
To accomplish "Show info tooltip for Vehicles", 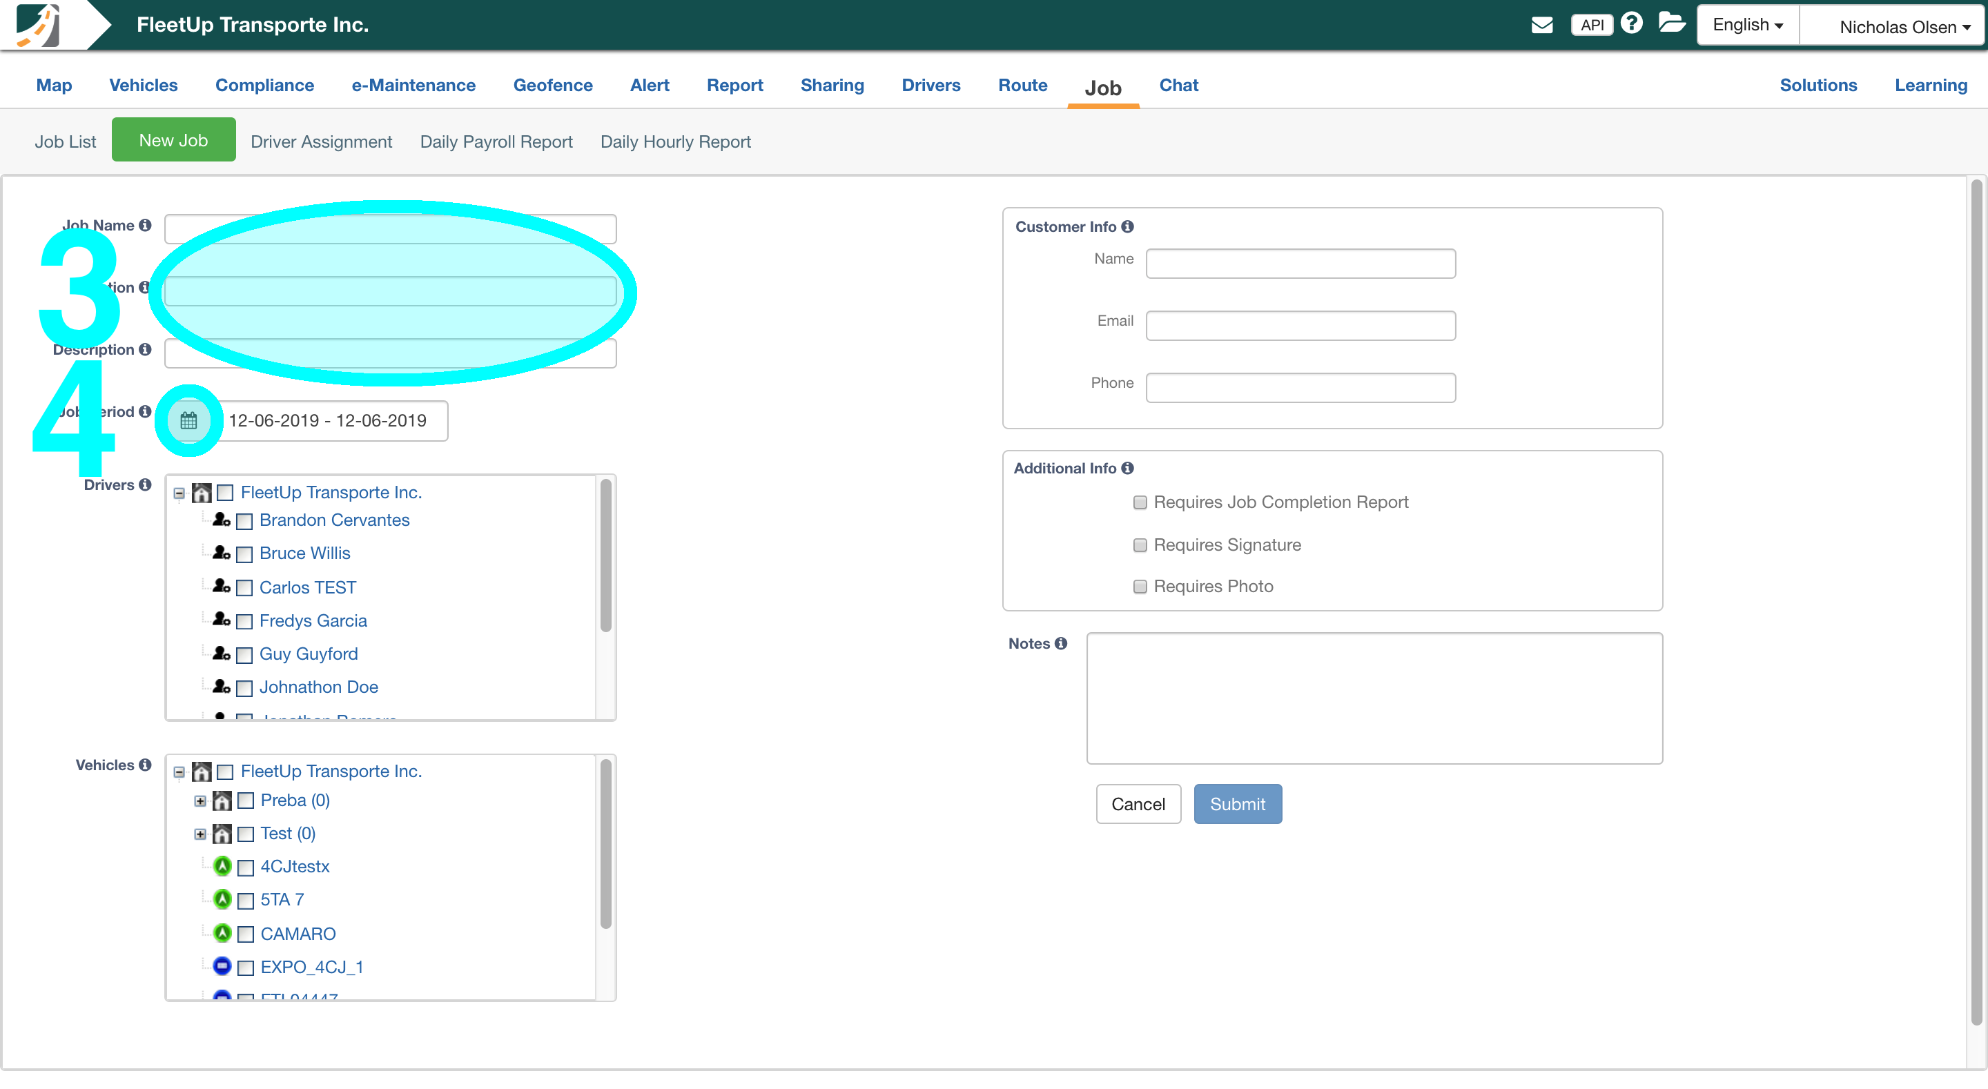I will click(x=145, y=765).
